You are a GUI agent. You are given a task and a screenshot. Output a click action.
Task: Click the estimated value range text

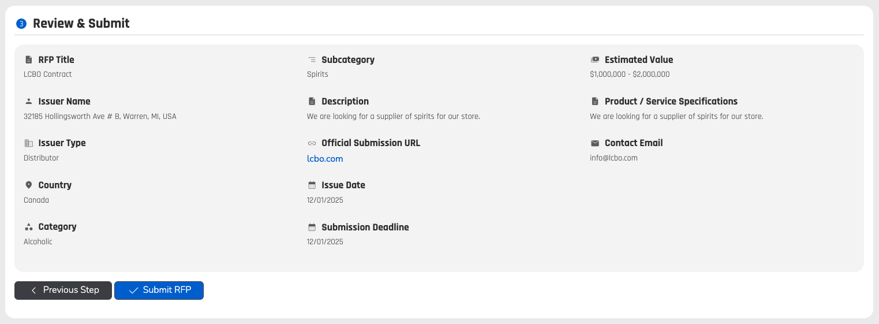[630, 75]
